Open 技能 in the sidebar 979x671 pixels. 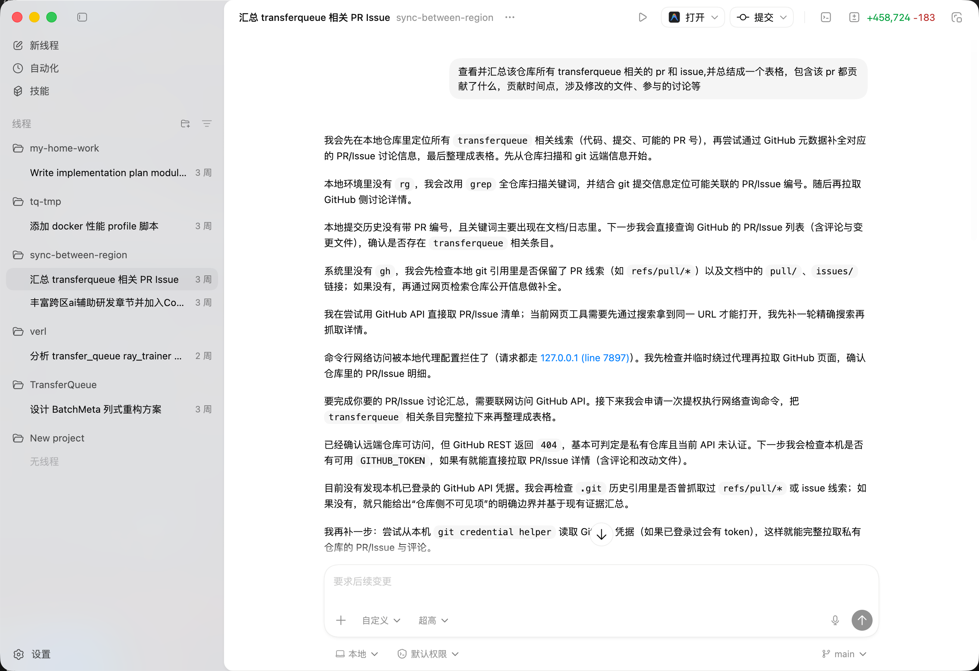(39, 91)
